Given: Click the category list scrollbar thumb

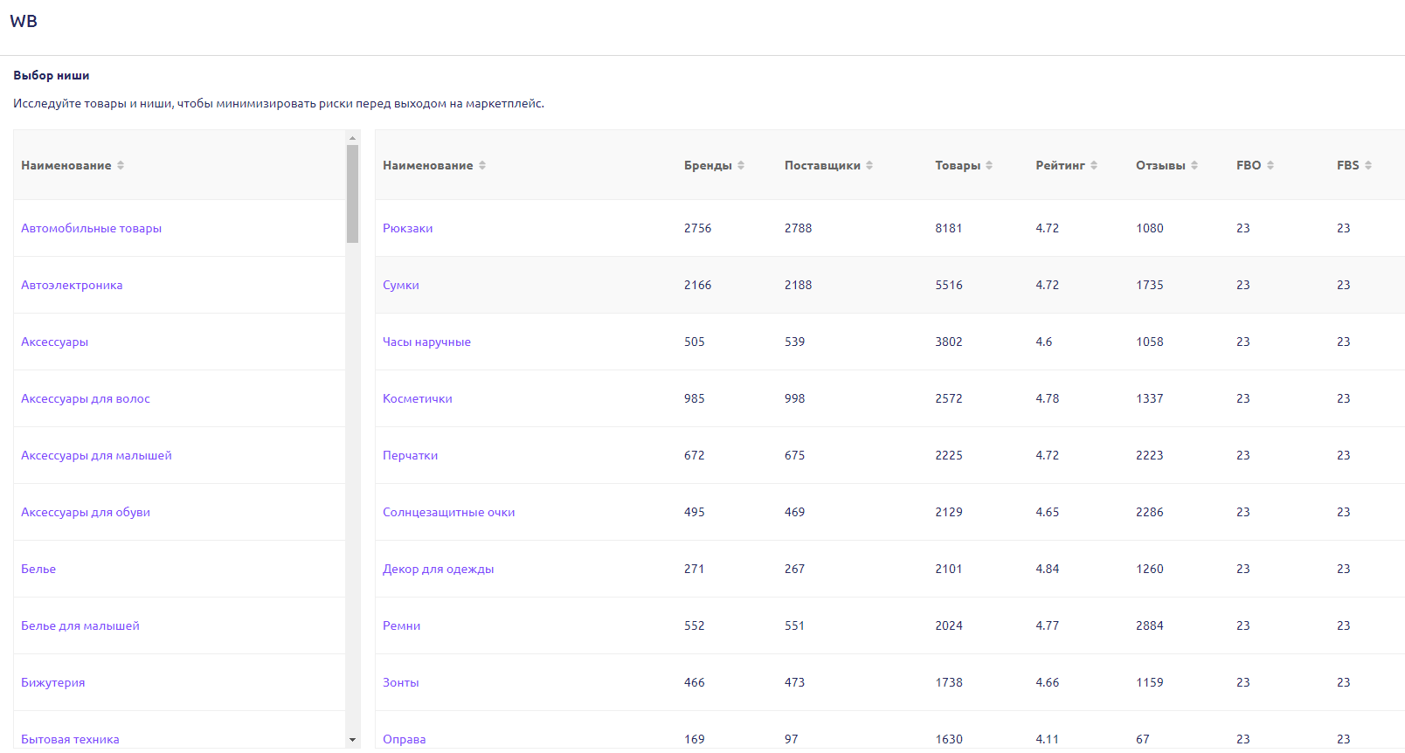Looking at the screenshot, I should point(352,193).
